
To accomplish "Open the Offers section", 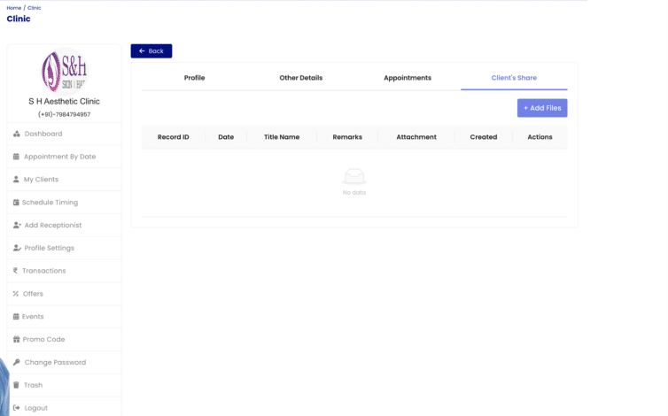I will pyautogui.click(x=65, y=293).
